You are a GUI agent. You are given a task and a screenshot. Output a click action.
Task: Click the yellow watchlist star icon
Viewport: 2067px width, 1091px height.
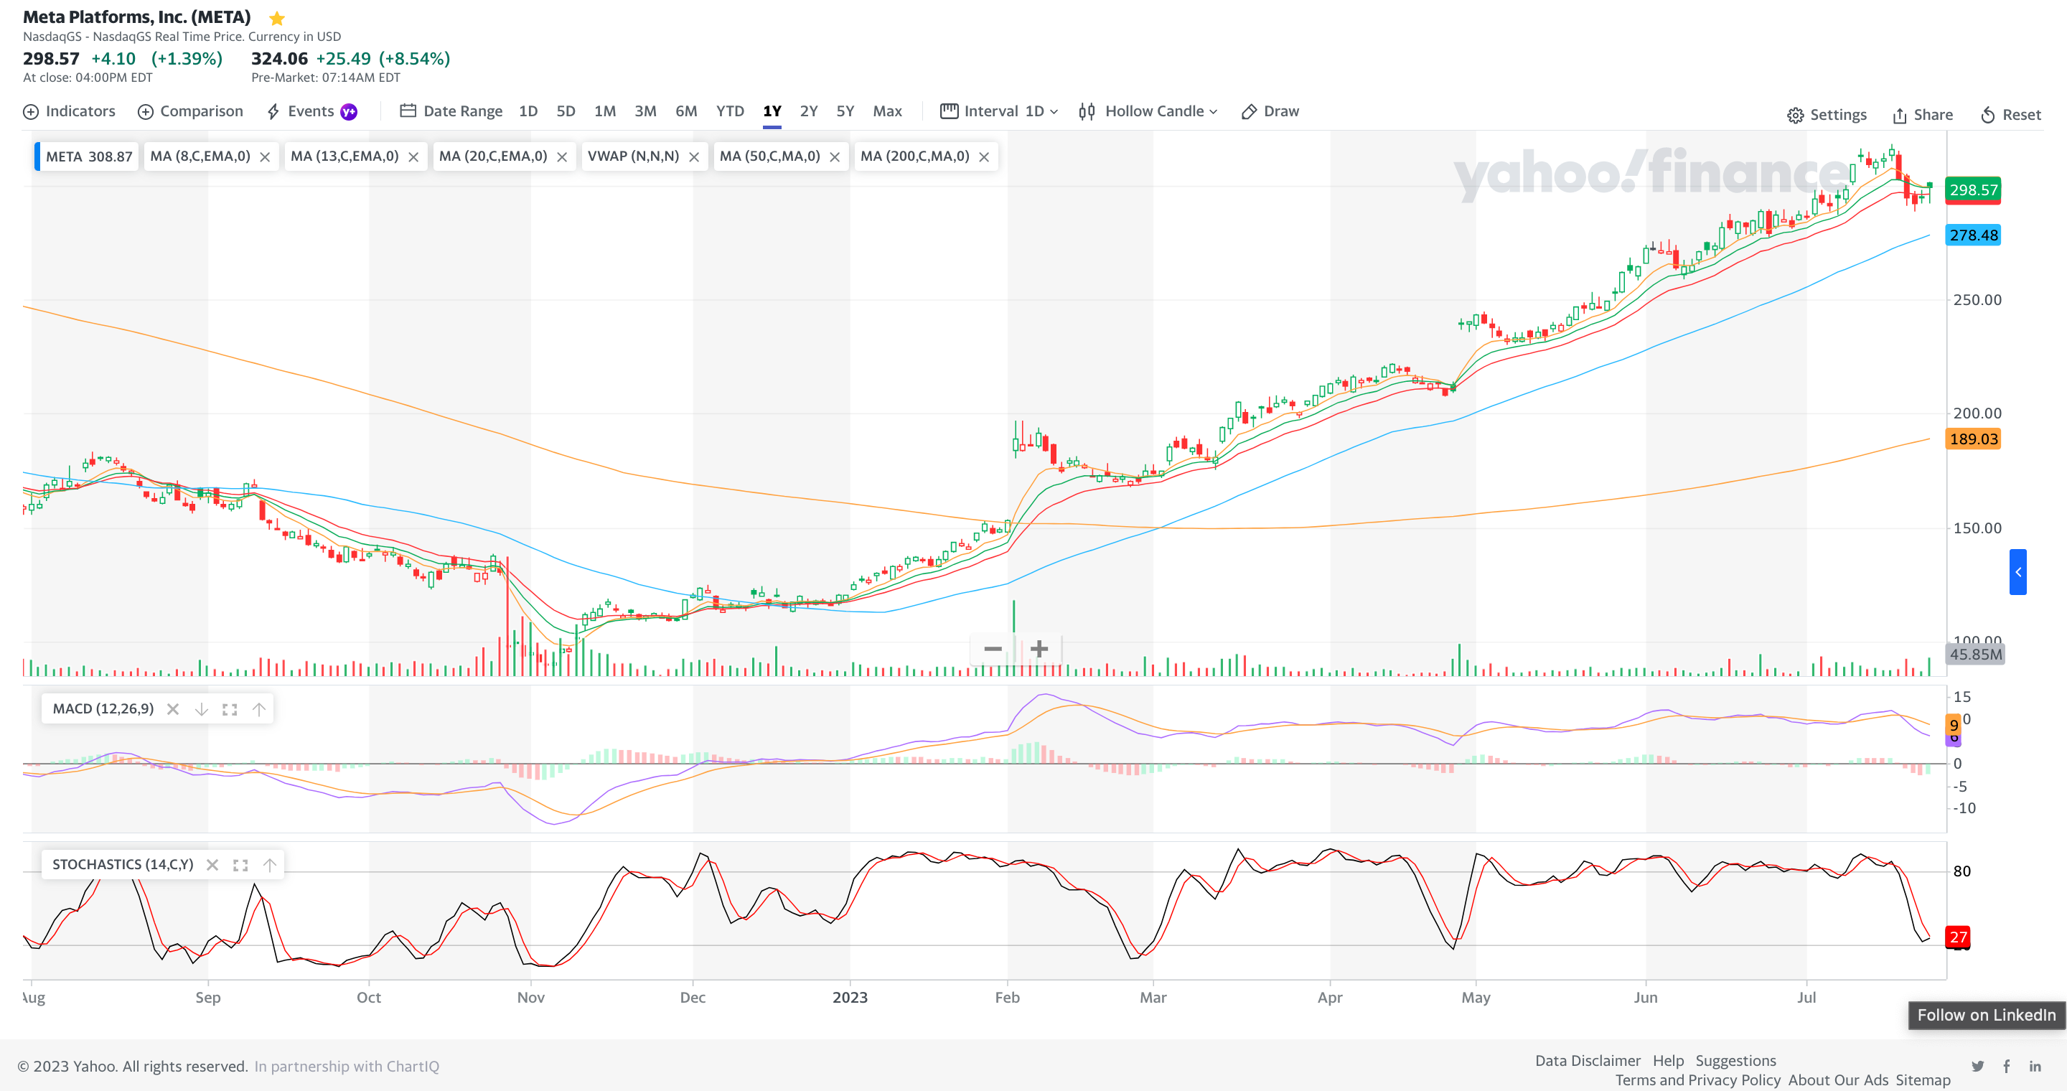[x=277, y=18]
